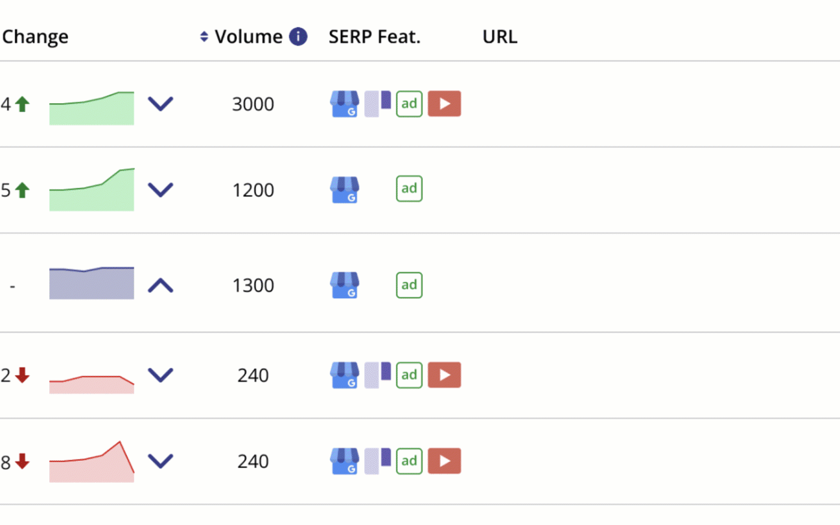This screenshot has height=525, width=840.
Task: Click the Google Business icon in the bottom 240 row
Action: point(344,461)
